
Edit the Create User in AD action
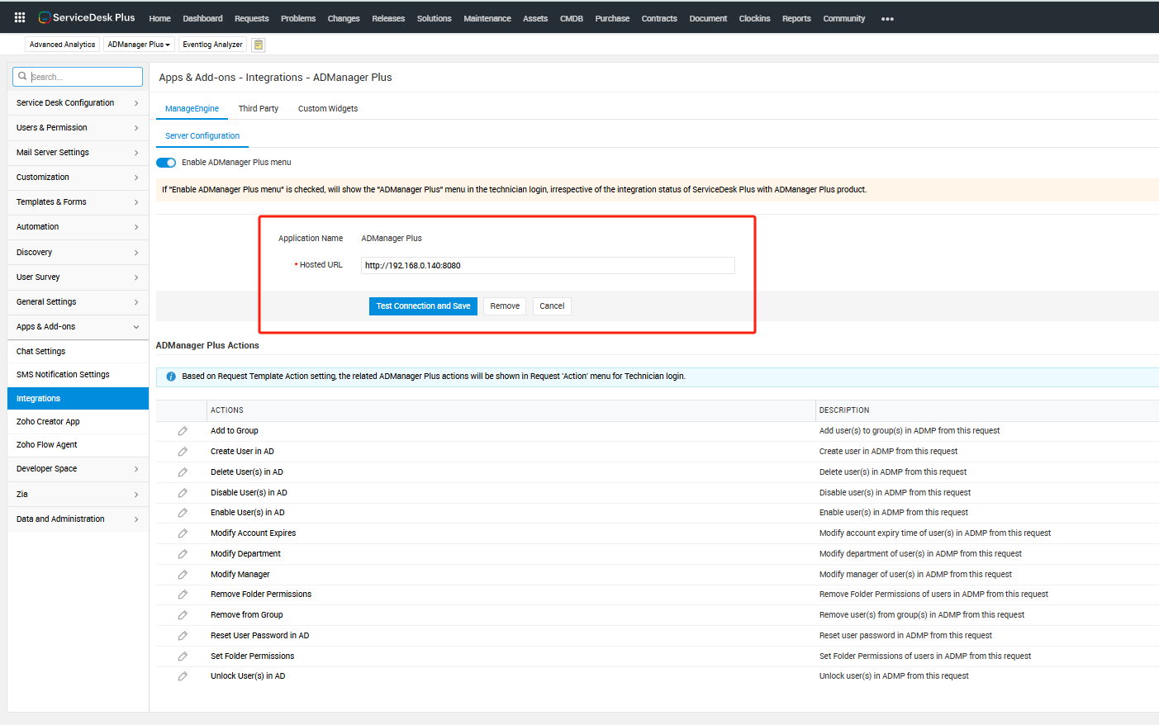[183, 452]
